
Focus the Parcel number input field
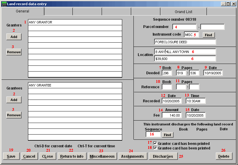click(184, 27)
